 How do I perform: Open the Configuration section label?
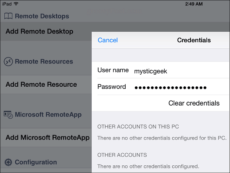tap(36, 162)
